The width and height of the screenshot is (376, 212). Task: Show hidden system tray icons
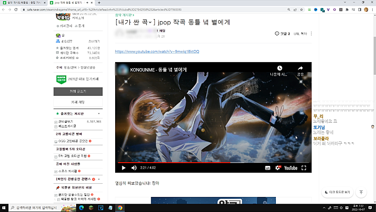point(324,208)
